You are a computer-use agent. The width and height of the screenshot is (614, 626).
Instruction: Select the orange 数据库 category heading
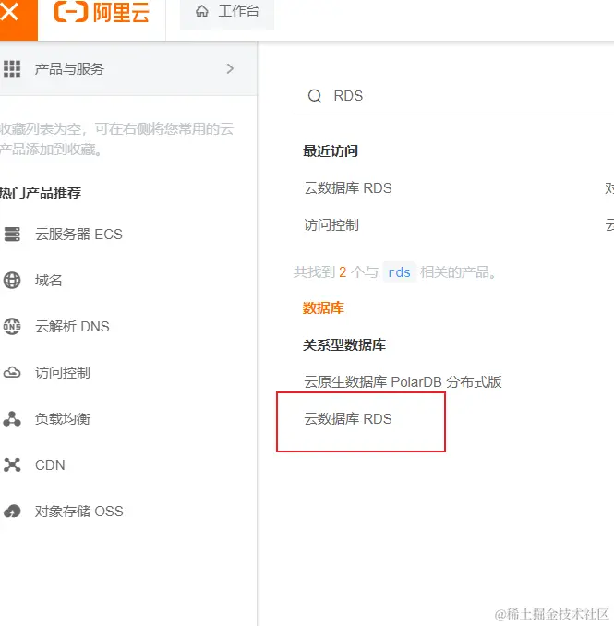[323, 308]
